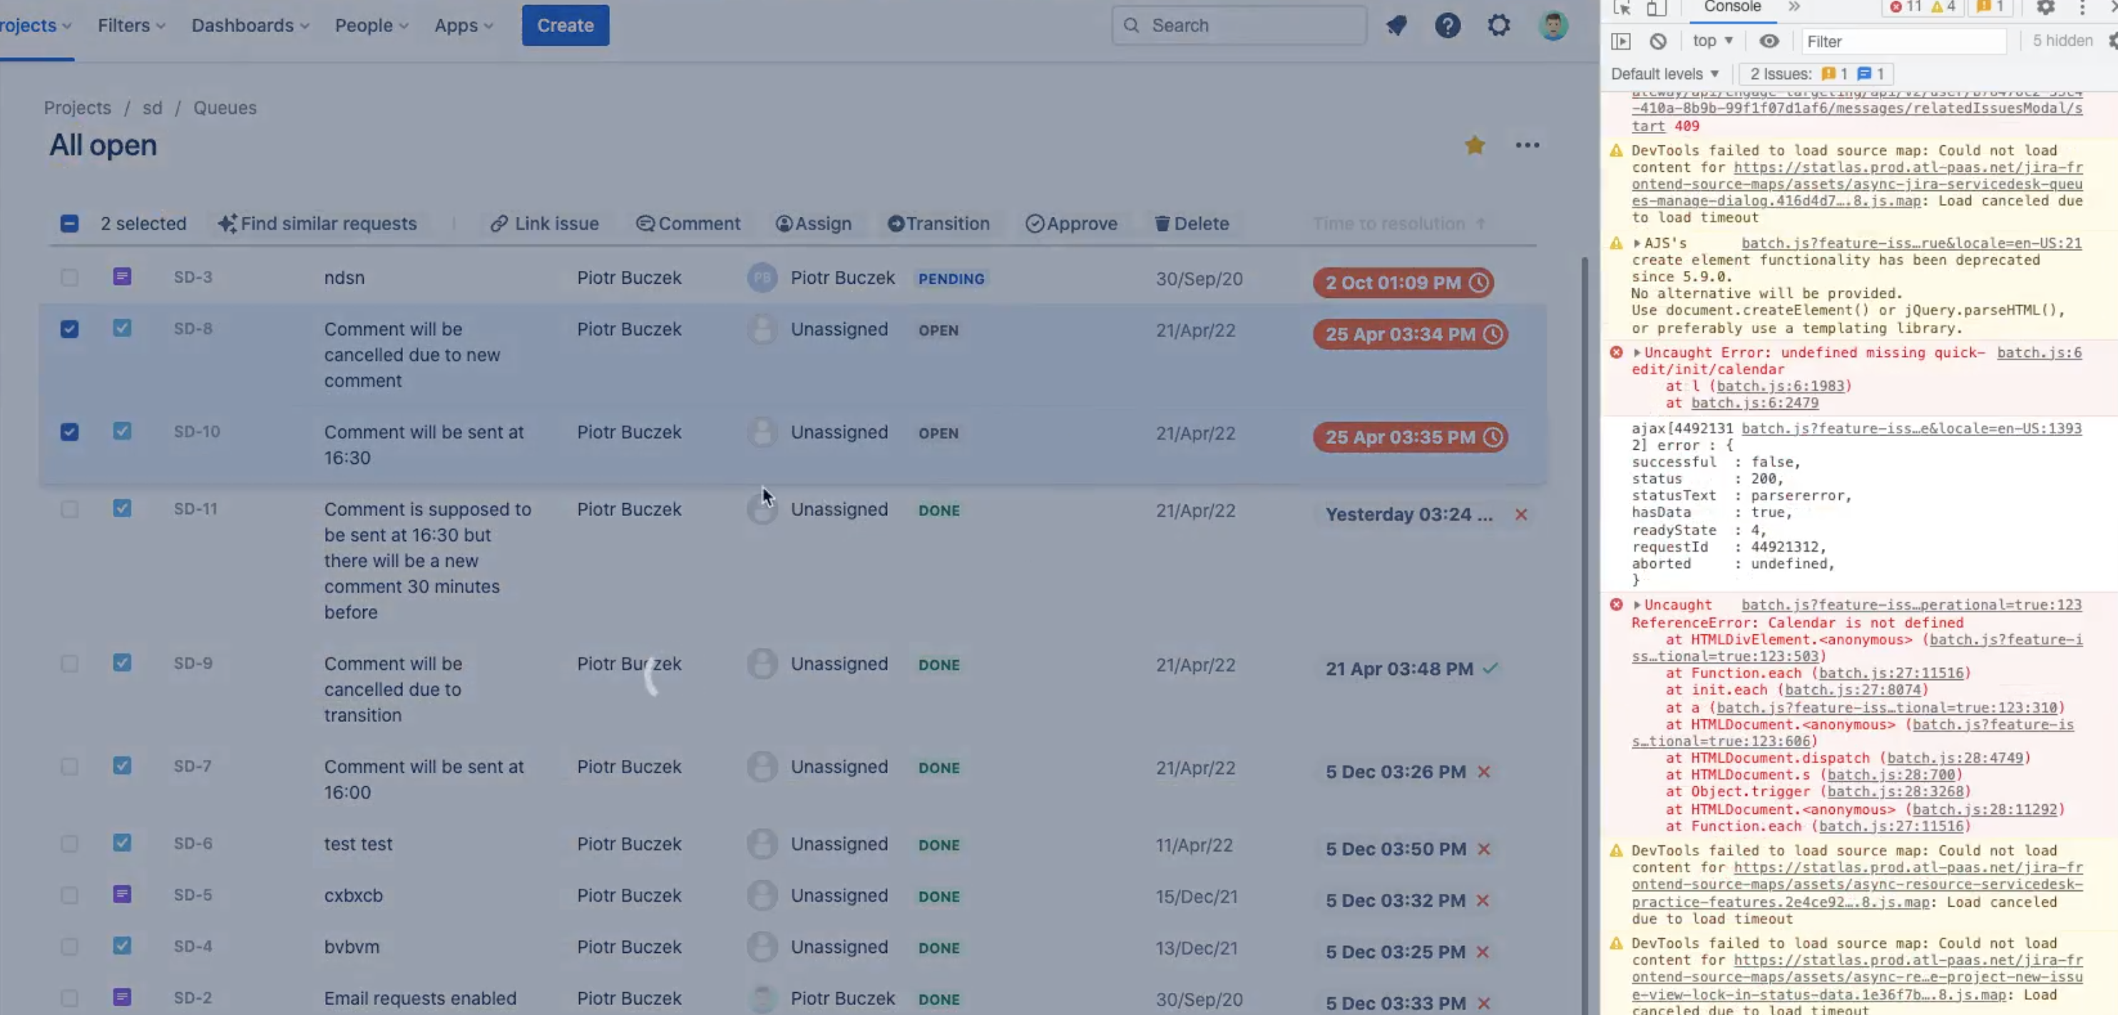Click the live expression eye icon

click(x=1769, y=41)
